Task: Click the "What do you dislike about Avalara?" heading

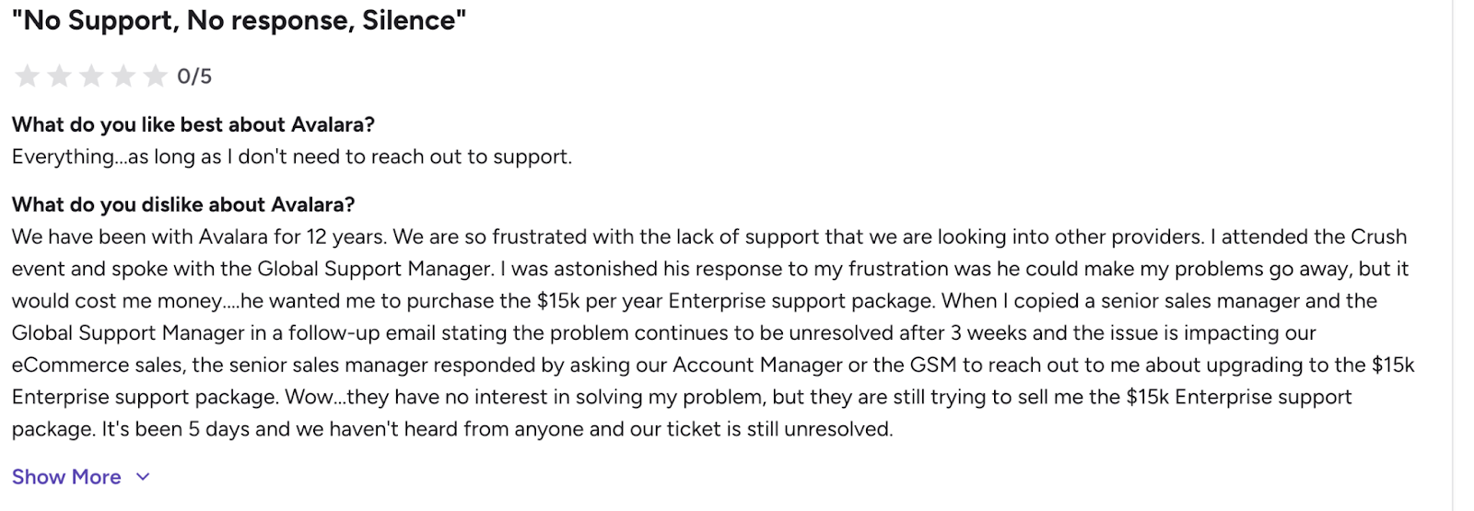Action: point(183,204)
